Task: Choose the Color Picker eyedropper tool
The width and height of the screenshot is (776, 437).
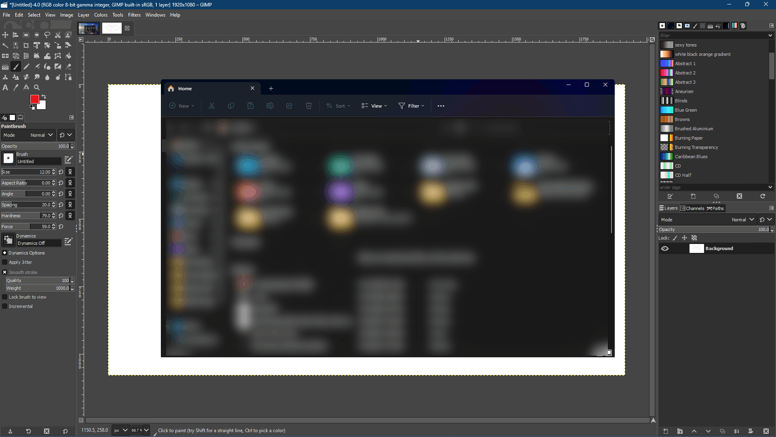Action: [x=16, y=87]
